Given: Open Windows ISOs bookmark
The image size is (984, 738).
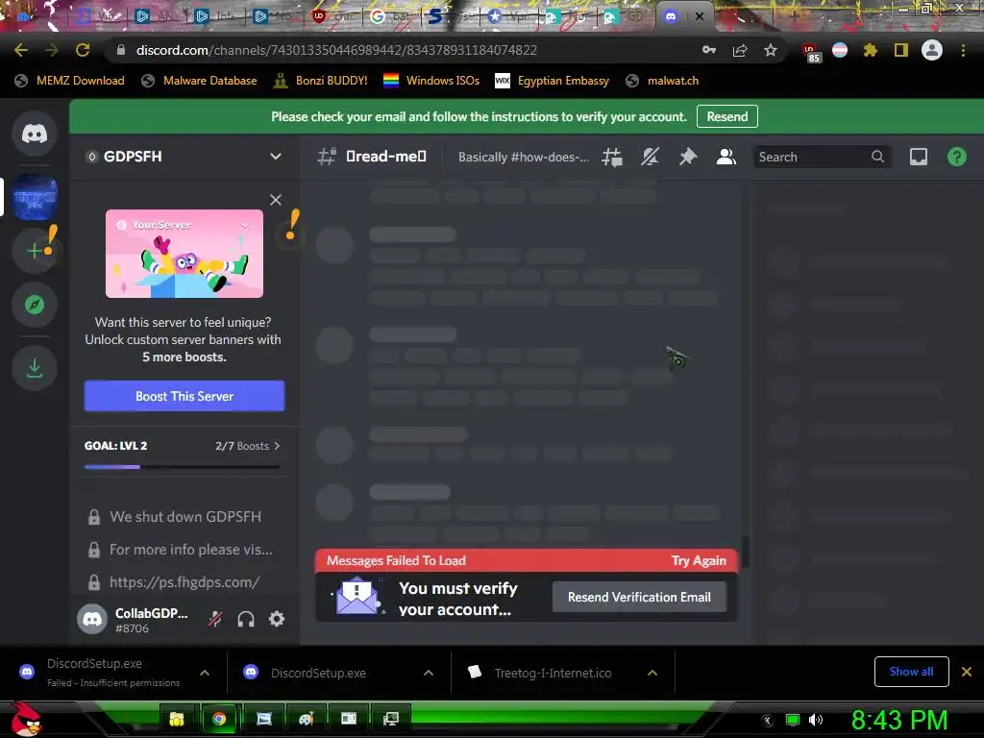Looking at the screenshot, I should click(x=431, y=81).
